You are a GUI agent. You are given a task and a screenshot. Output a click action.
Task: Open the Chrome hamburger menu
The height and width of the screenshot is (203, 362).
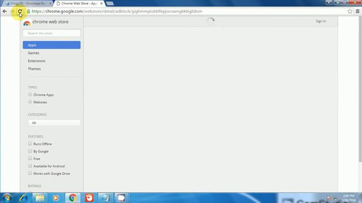point(357,11)
